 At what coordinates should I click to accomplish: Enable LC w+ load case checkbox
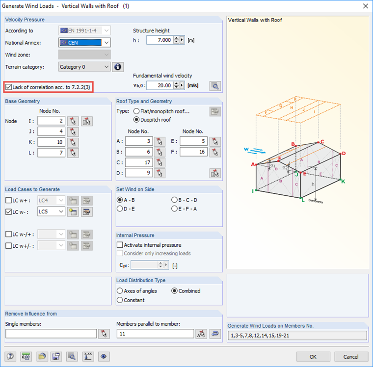click(8, 200)
